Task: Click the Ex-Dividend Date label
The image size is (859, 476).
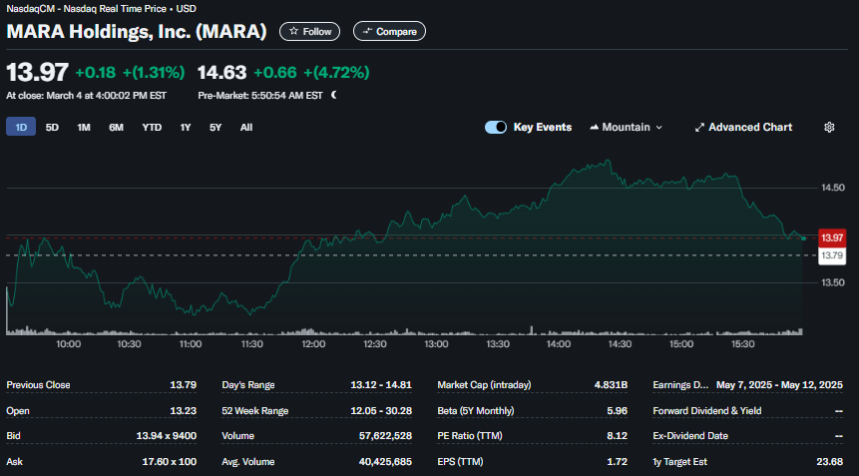Action: tap(690, 436)
